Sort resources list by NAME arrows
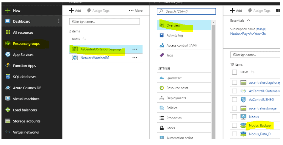Image resolution: width=283 pixels, height=145 pixels. (253, 72)
